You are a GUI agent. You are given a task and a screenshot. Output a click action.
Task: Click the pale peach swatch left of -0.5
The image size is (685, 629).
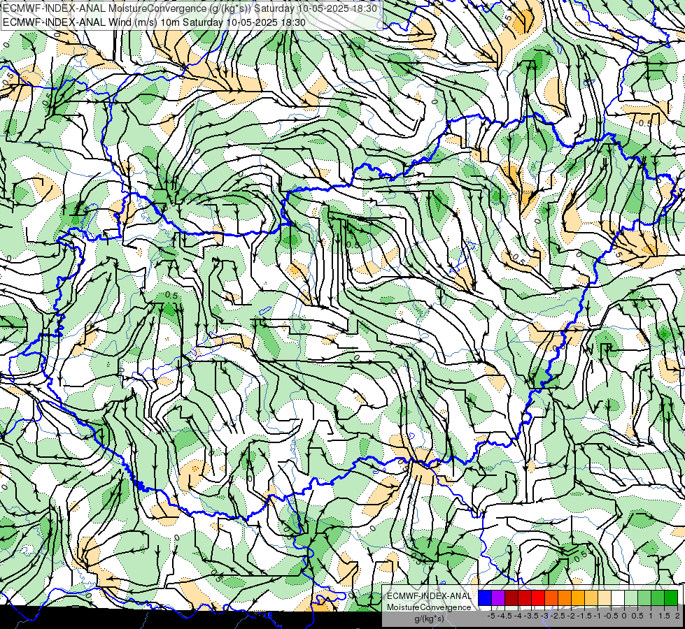tap(605, 598)
